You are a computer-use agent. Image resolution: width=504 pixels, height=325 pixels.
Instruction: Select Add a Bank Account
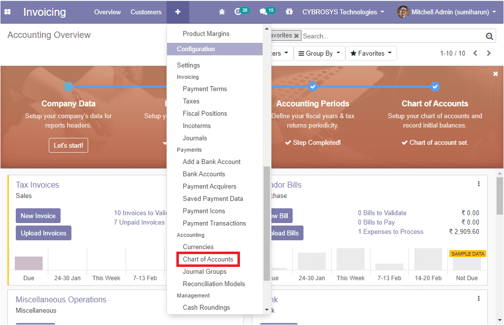(211, 162)
